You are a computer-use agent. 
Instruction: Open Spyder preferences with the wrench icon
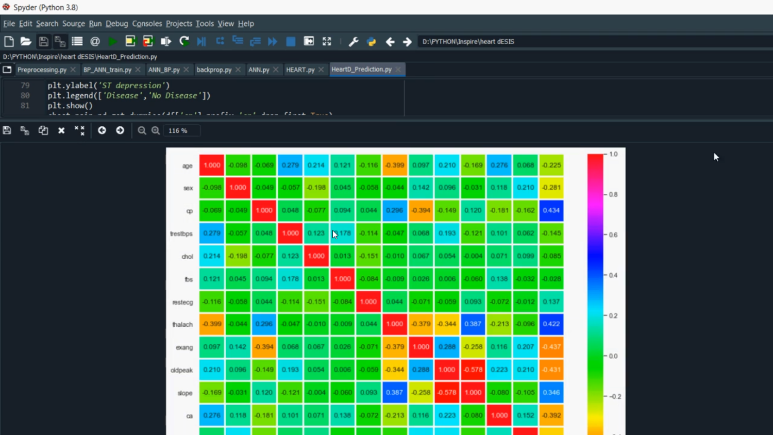pyautogui.click(x=354, y=41)
